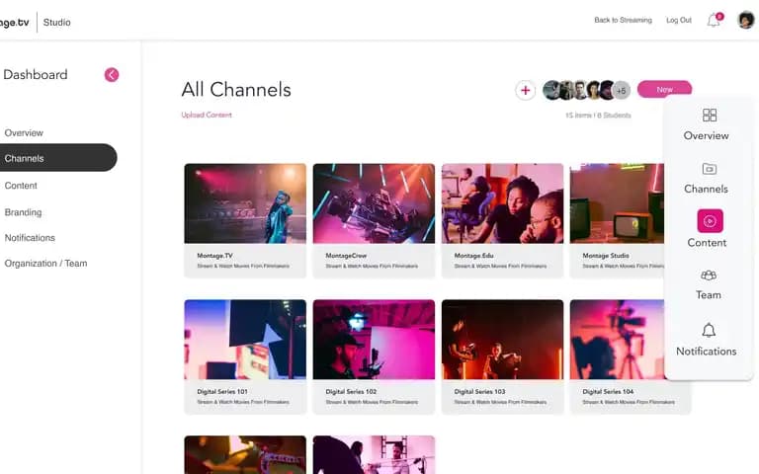
Task: Open the user profile avatar menu
Action: tap(746, 20)
